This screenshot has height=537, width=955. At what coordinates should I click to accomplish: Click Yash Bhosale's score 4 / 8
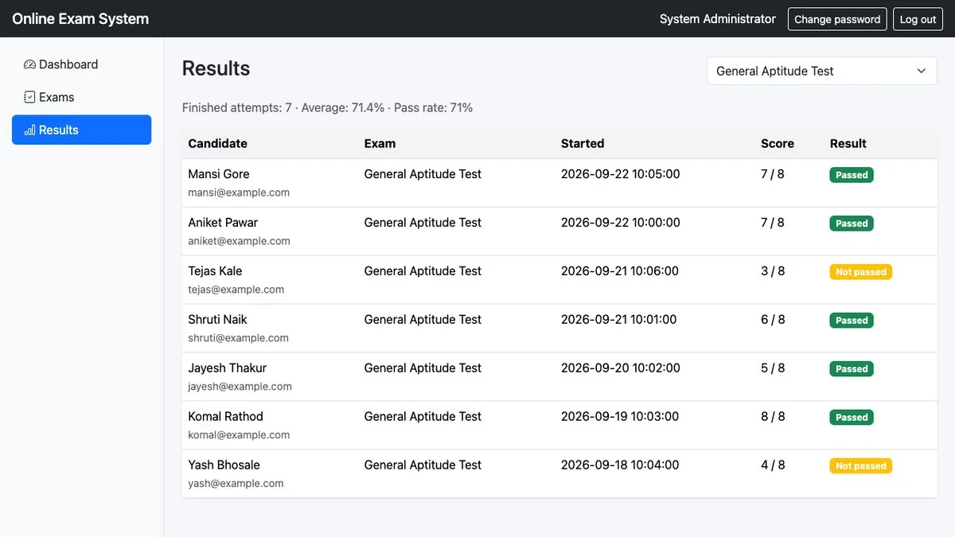click(773, 465)
